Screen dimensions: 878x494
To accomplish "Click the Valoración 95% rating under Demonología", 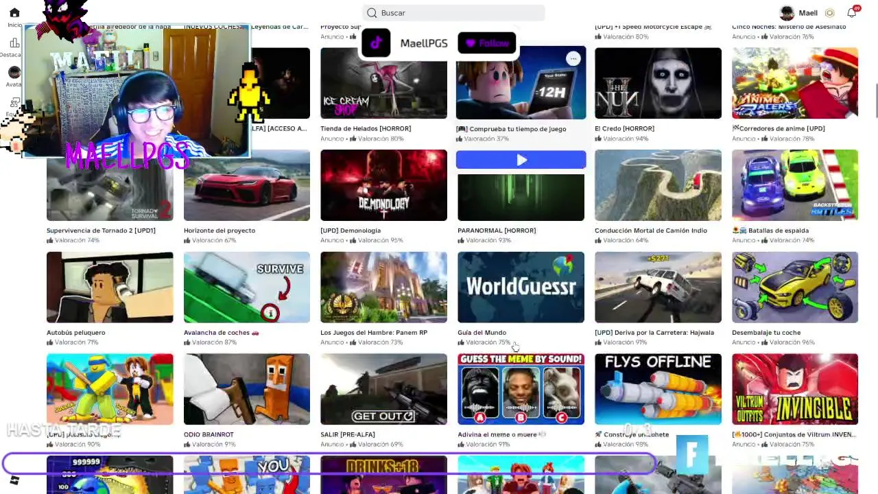I will tap(378, 241).
